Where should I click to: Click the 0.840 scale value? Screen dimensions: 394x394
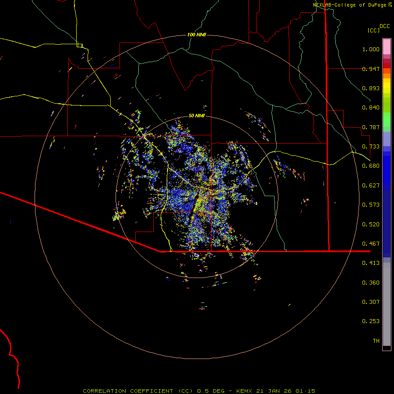[x=371, y=108]
